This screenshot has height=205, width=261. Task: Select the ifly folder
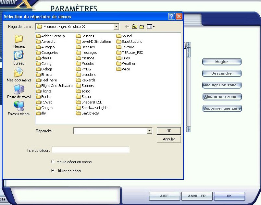(x=41, y=113)
